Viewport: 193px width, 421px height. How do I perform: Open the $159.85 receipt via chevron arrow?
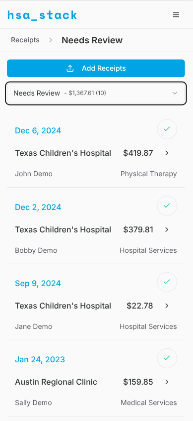coord(167,382)
